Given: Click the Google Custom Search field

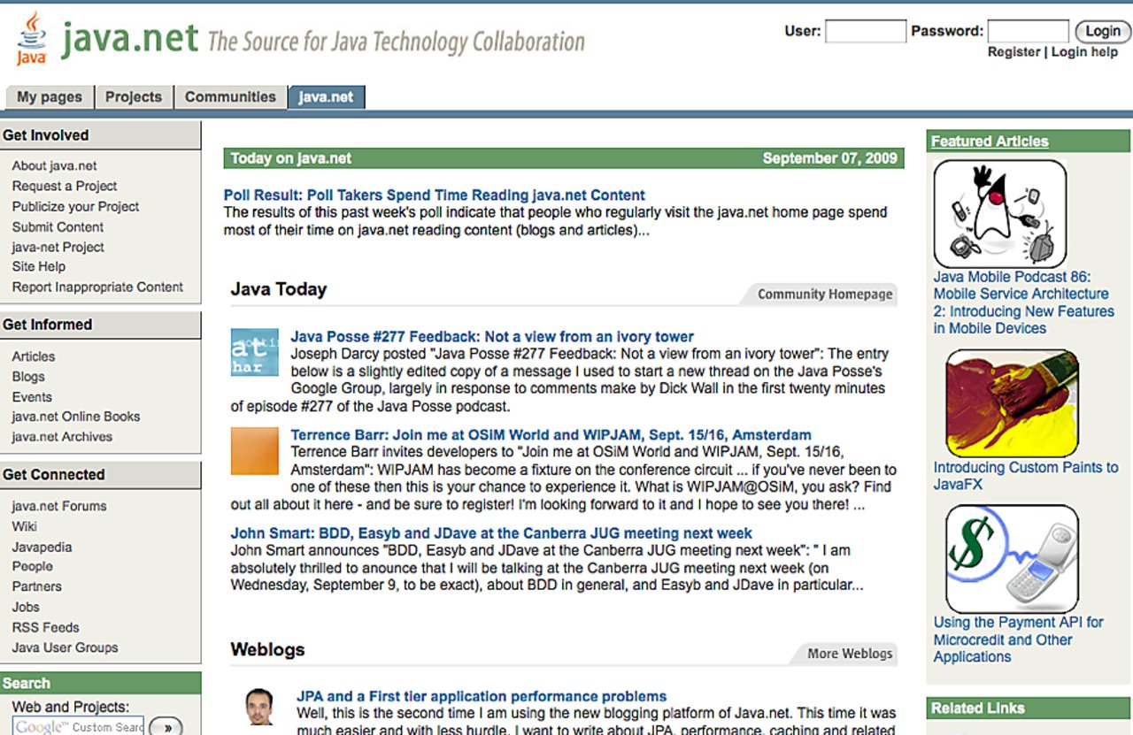Looking at the screenshot, I should pos(79,727).
